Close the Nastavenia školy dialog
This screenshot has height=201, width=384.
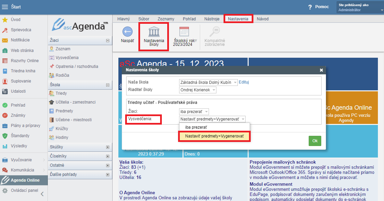tap(321, 70)
